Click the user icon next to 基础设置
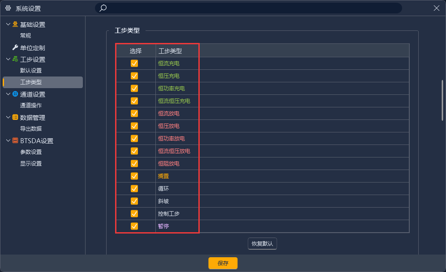This screenshot has height=272, width=446. pyautogui.click(x=14, y=24)
